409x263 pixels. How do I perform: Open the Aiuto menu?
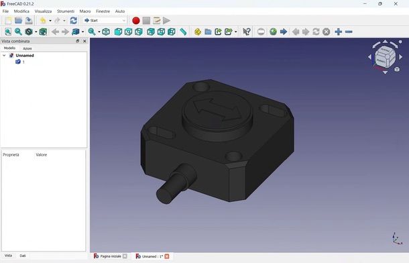pyautogui.click(x=120, y=11)
